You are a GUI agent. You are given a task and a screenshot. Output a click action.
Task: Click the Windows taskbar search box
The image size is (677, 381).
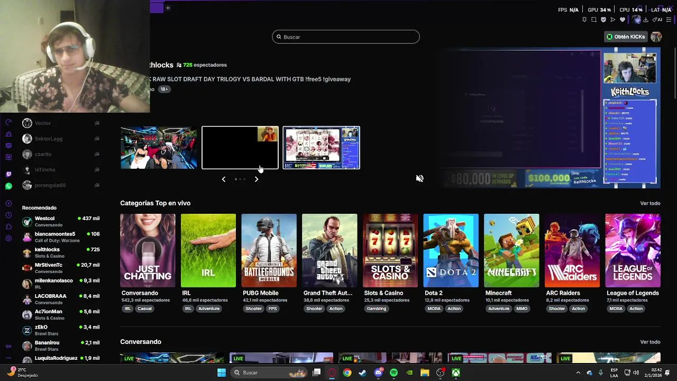[x=269, y=373]
